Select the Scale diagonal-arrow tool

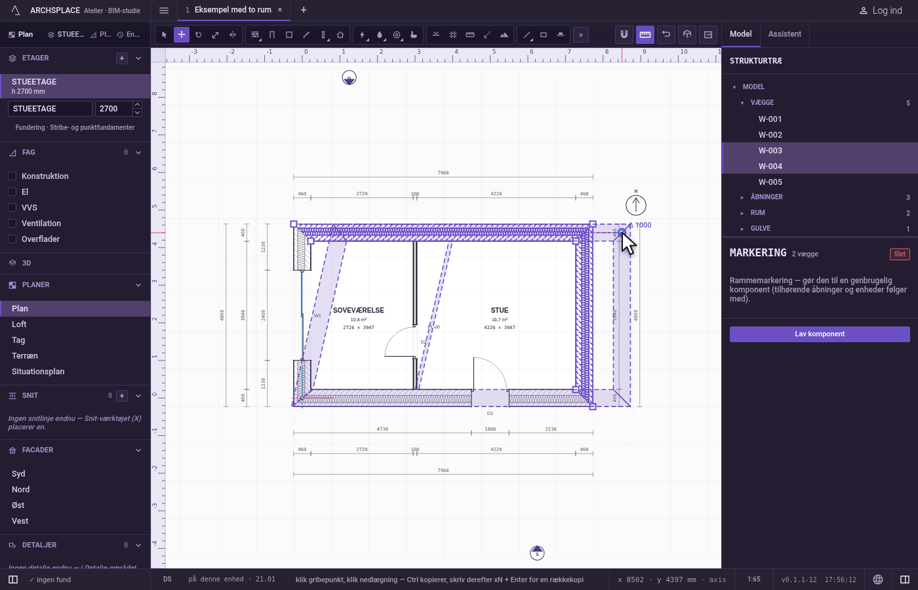(x=216, y=35)
